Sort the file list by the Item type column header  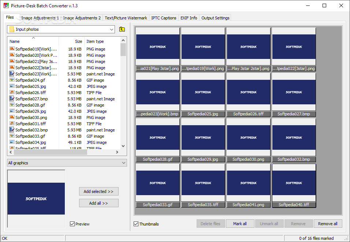point(102,41)
